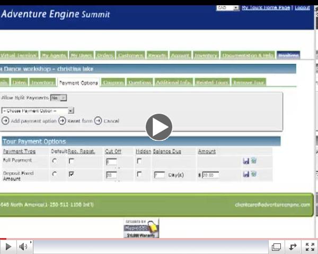Click the Cancel link text
This screenshot has width=318, height=254.
111,121
